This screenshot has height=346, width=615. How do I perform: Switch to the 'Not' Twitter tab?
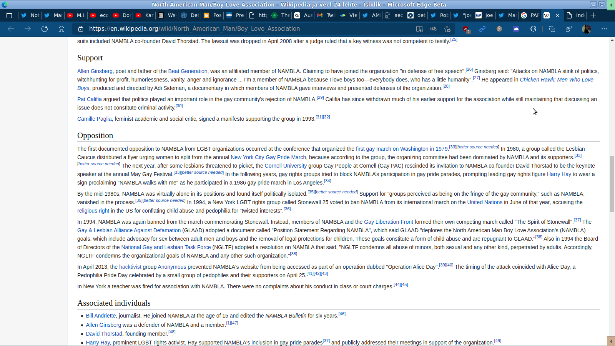click(x=30, y=15)
